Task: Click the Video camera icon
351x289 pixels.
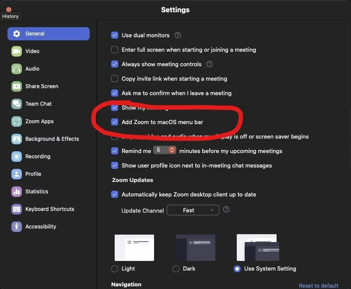Action: pos(17,51)
